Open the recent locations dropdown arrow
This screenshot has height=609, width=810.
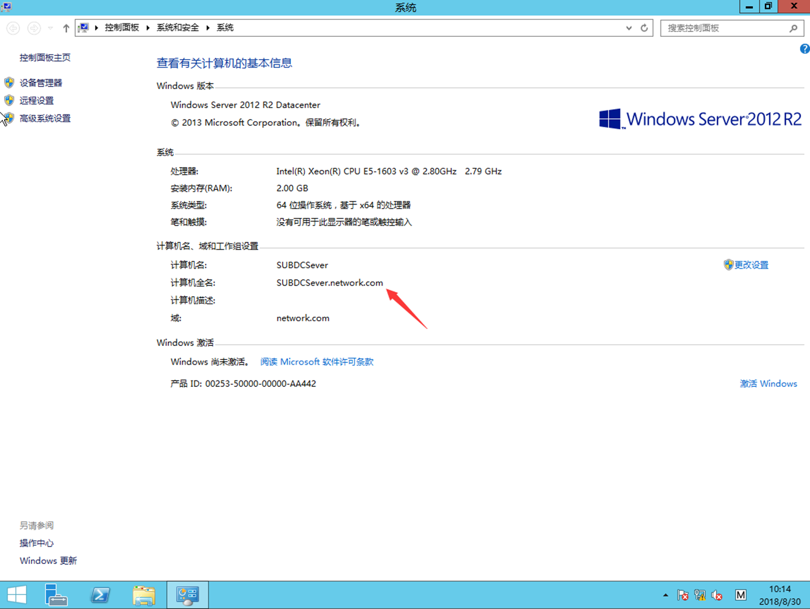coord(50,28)
